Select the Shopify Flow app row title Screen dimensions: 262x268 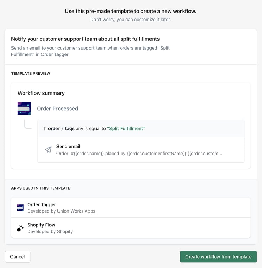tap(41, 225)
